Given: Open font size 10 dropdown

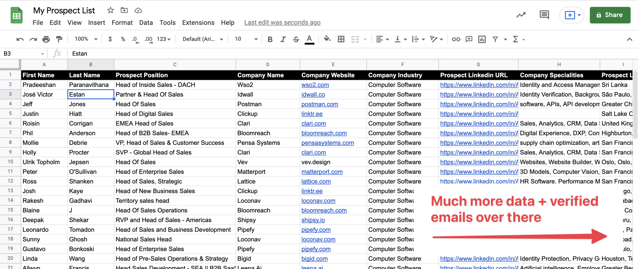Looking at the screenshot, I should [246, 39].
